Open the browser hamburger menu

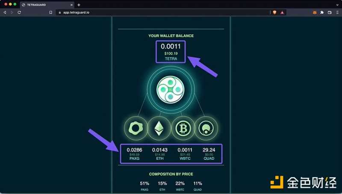point(337,12)
